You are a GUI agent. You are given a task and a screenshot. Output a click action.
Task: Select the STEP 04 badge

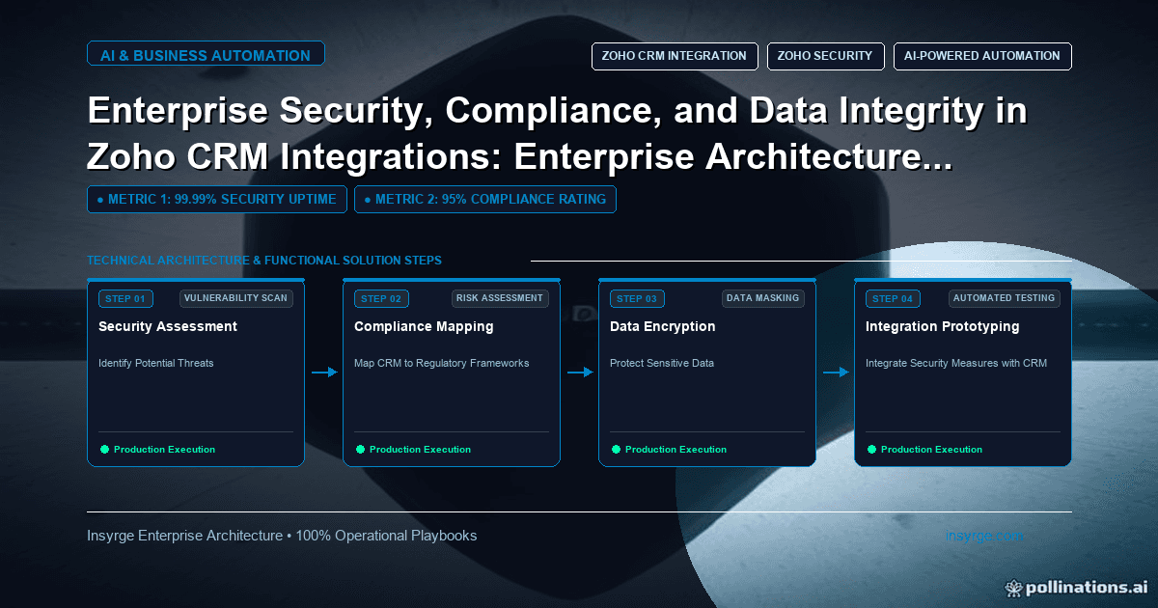point(893,299)
